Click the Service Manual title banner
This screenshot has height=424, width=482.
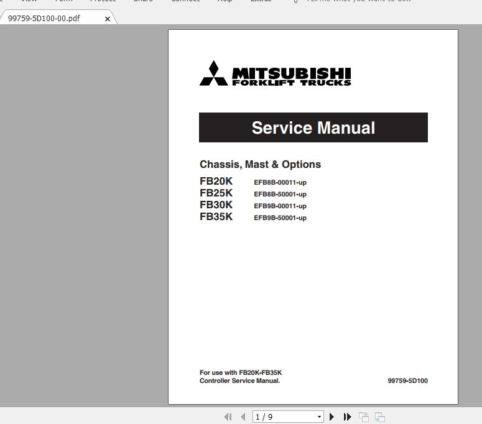tap(313, 127)
